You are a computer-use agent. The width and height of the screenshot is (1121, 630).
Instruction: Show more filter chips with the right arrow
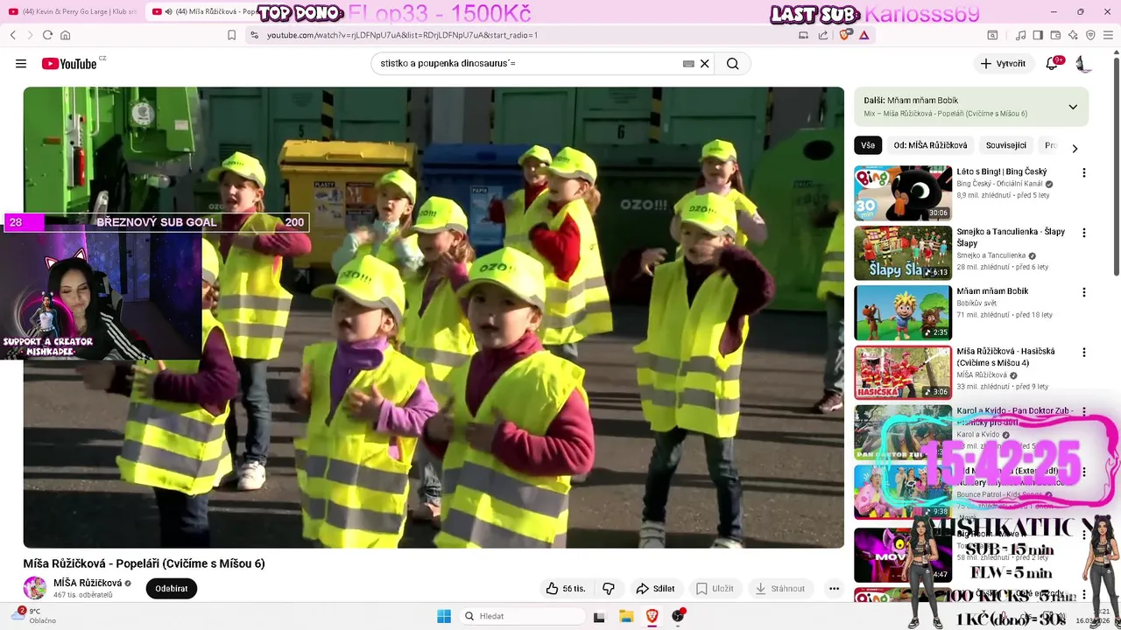tap(1075, 147)
